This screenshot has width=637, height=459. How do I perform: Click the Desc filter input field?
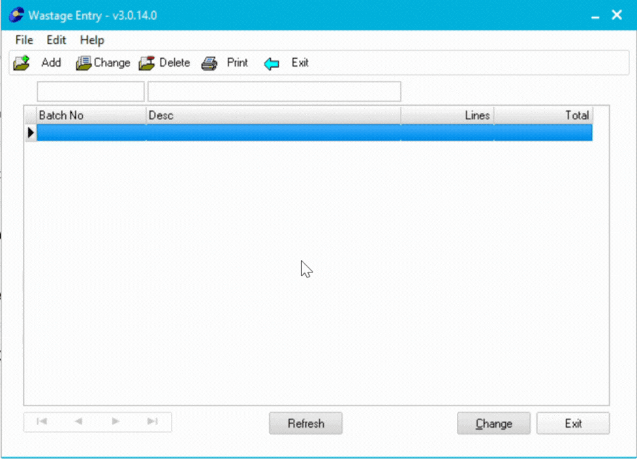pyautogui.click(x=274, y=91)
